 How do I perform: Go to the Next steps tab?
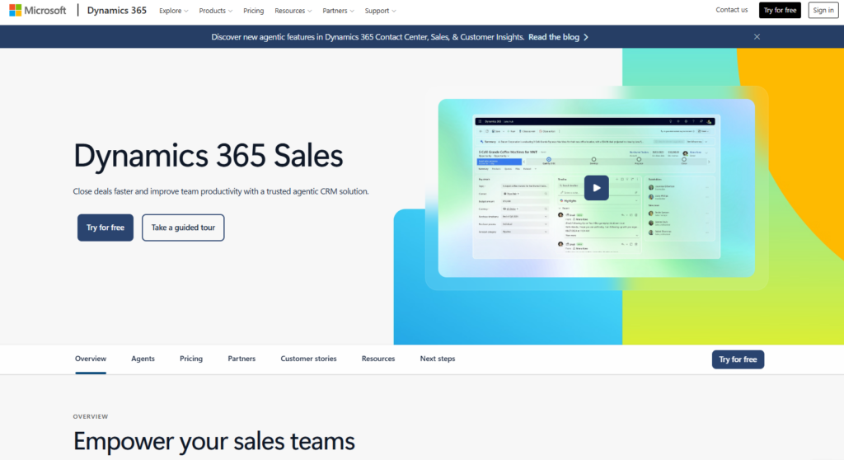[438, 359]
